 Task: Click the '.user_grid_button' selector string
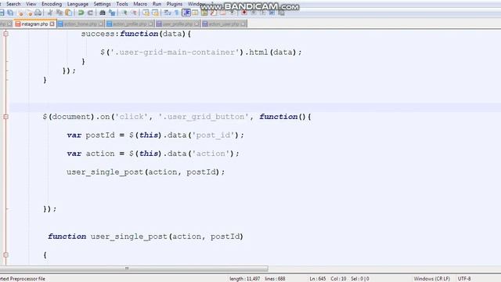point(204,117)
